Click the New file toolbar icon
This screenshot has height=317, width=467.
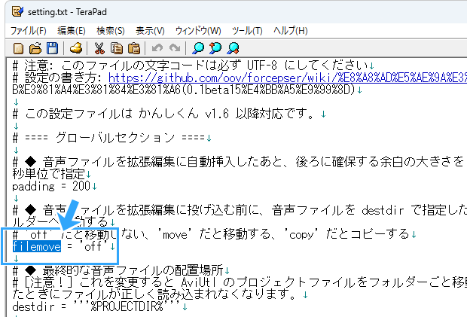coord(19,48)
